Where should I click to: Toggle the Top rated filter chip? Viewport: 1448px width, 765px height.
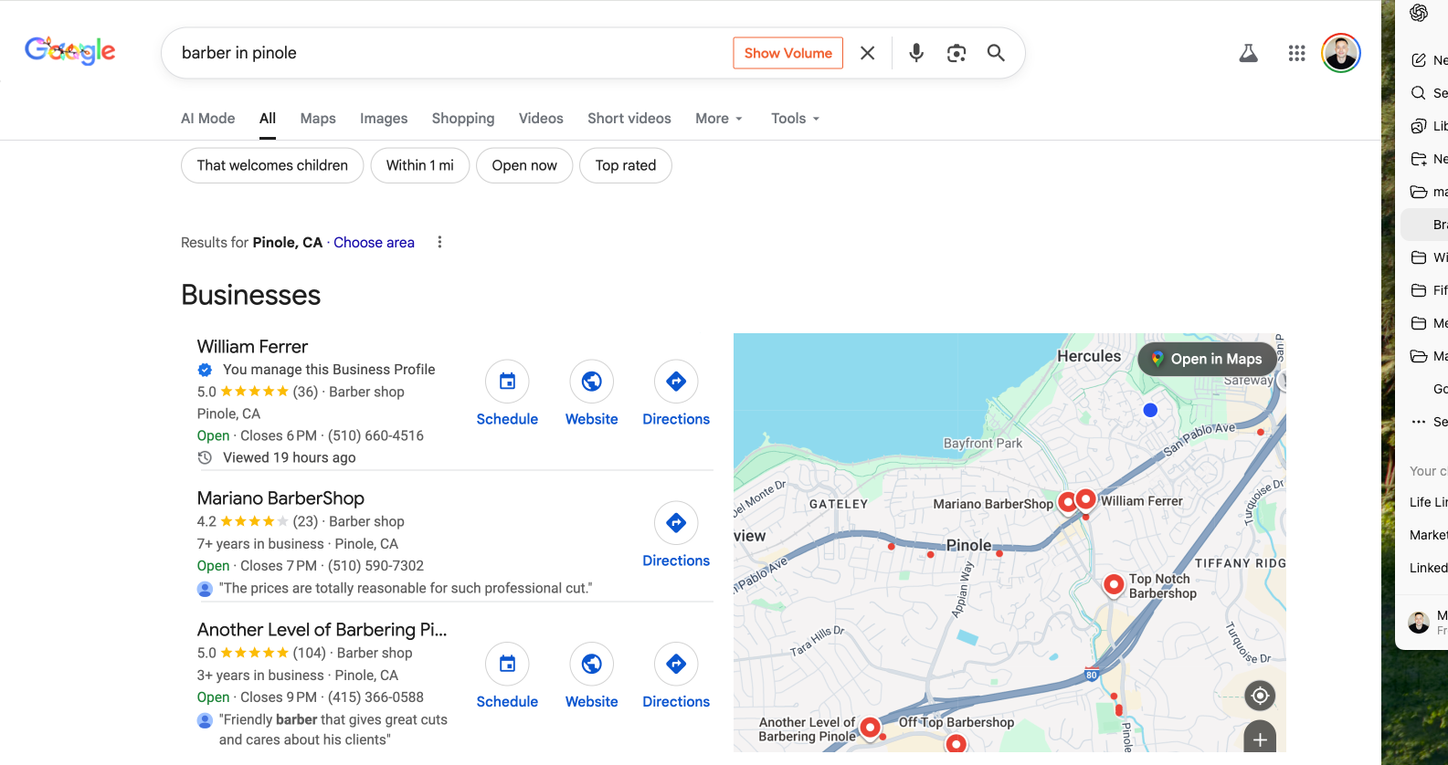[x=625, y=165]
